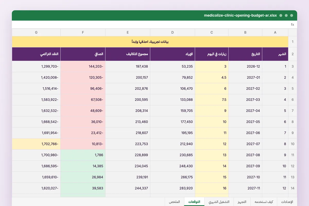Select date cell 2027-01
The height and width of the screenshot is (206, 309).
(x=245, y=78)
